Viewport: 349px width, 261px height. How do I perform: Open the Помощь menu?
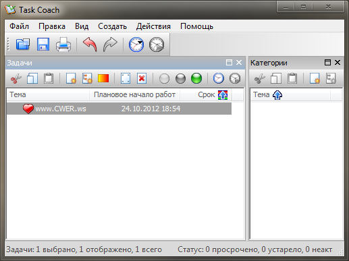click(196, 26)
